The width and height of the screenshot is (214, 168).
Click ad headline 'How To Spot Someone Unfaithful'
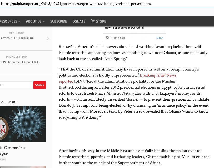click(124, 28)
